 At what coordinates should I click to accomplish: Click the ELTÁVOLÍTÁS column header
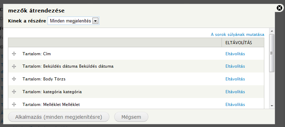pos(238,43)
